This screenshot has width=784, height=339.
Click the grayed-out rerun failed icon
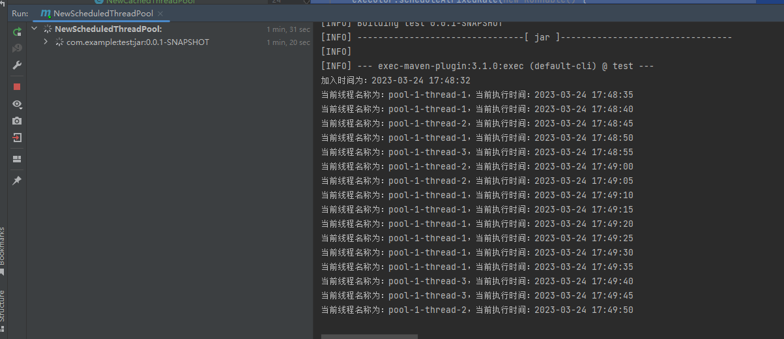(x=17, y=48)
